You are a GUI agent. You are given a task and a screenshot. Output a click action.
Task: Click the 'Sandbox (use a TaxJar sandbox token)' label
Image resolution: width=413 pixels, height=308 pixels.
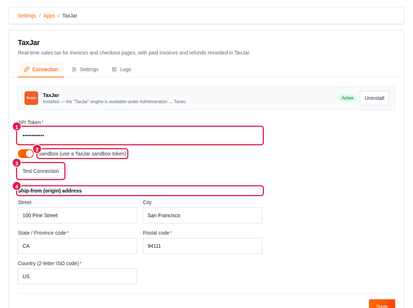pyautogui.click(x=82, y=154)
